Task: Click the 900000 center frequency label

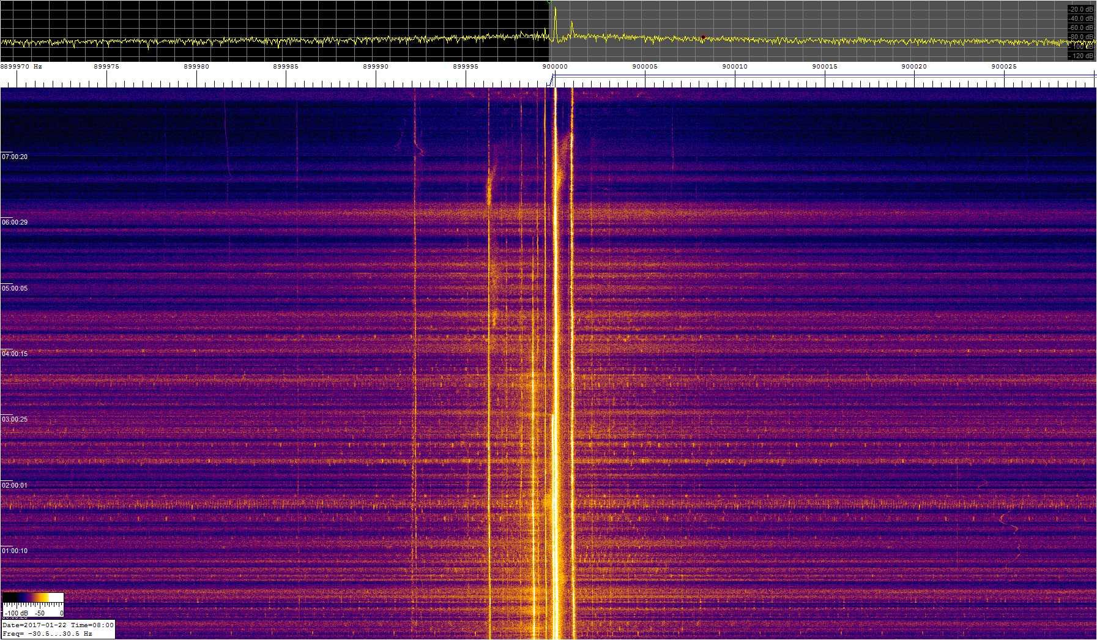Action: 555,67
